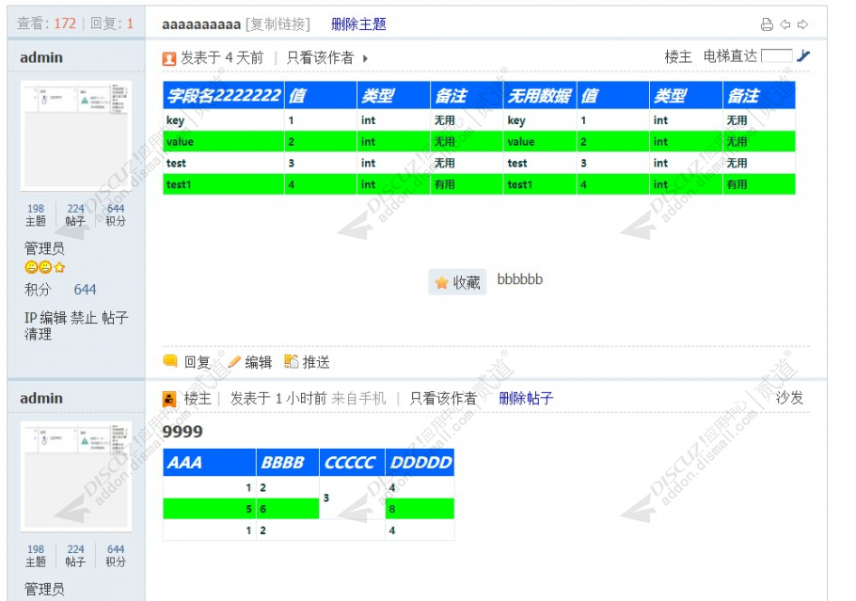856x601 pixels.
Task: Click the 推送 document icon
Action: 292,361
